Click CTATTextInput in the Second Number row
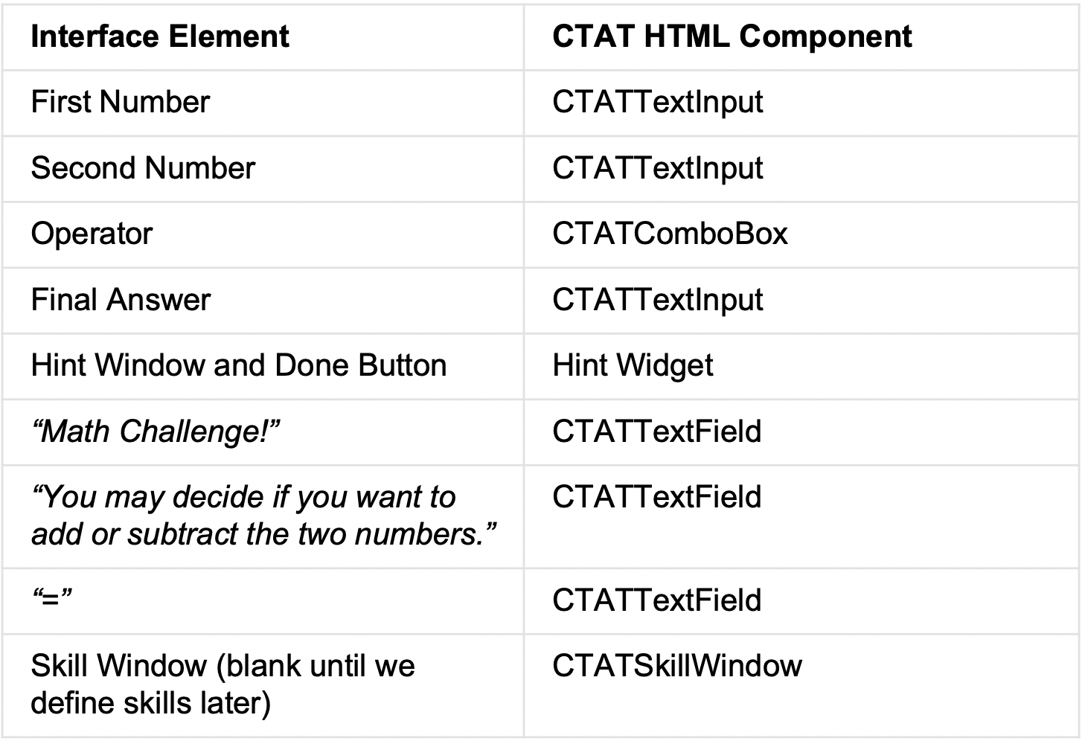 (657, 168)
